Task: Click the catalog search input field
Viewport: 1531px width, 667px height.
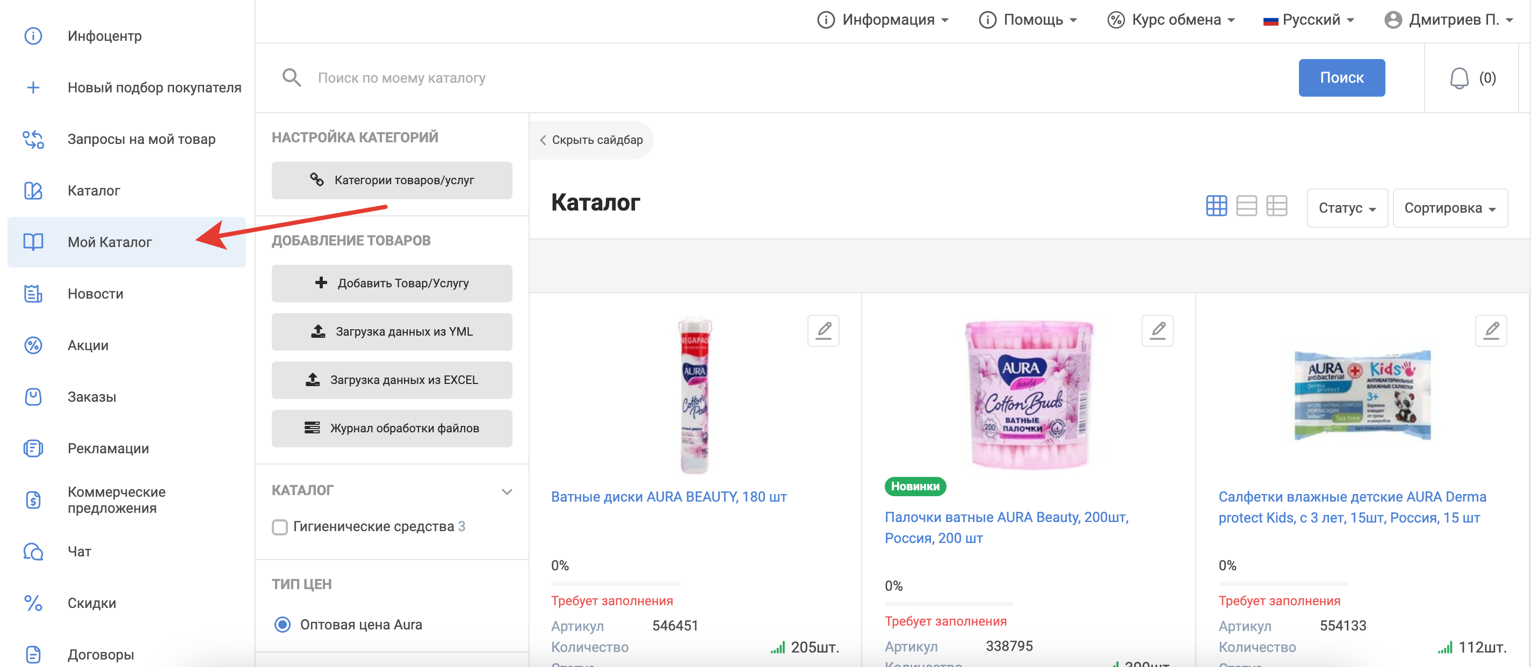Action: (772, 78)
